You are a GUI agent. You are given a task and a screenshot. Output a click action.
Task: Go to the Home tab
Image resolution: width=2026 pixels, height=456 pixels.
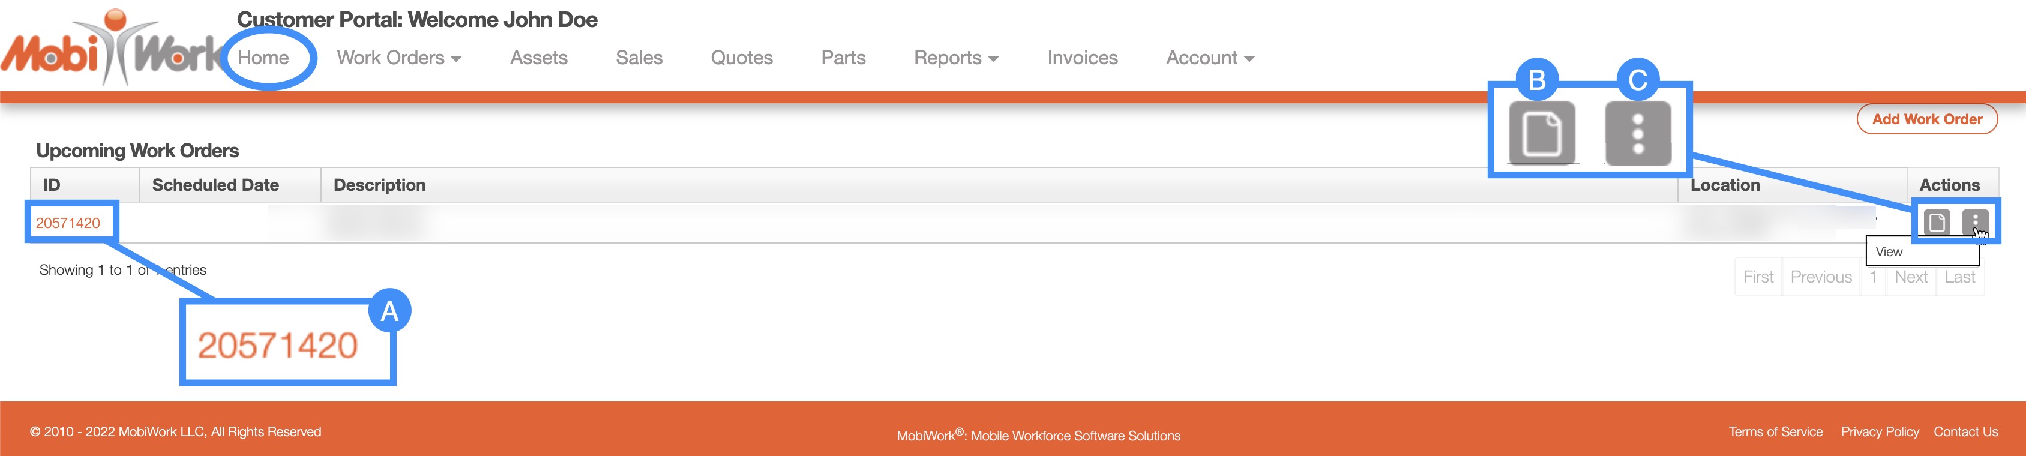coord(263,58)
